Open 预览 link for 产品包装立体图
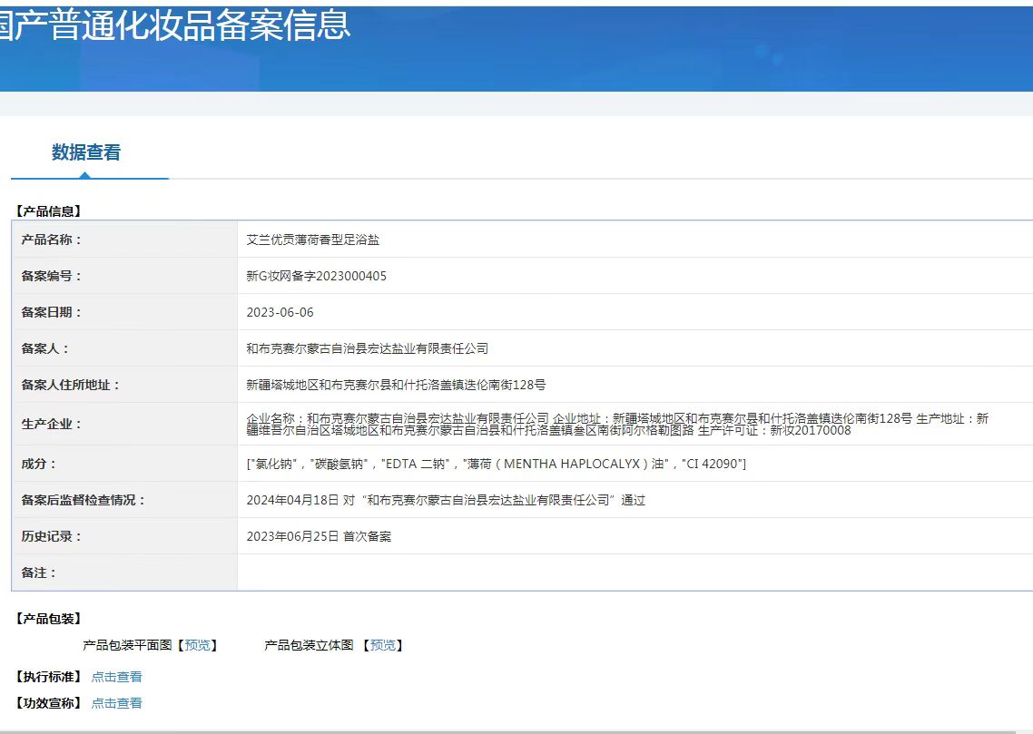This screenshot has height=734, width=1033. point(382,645)
